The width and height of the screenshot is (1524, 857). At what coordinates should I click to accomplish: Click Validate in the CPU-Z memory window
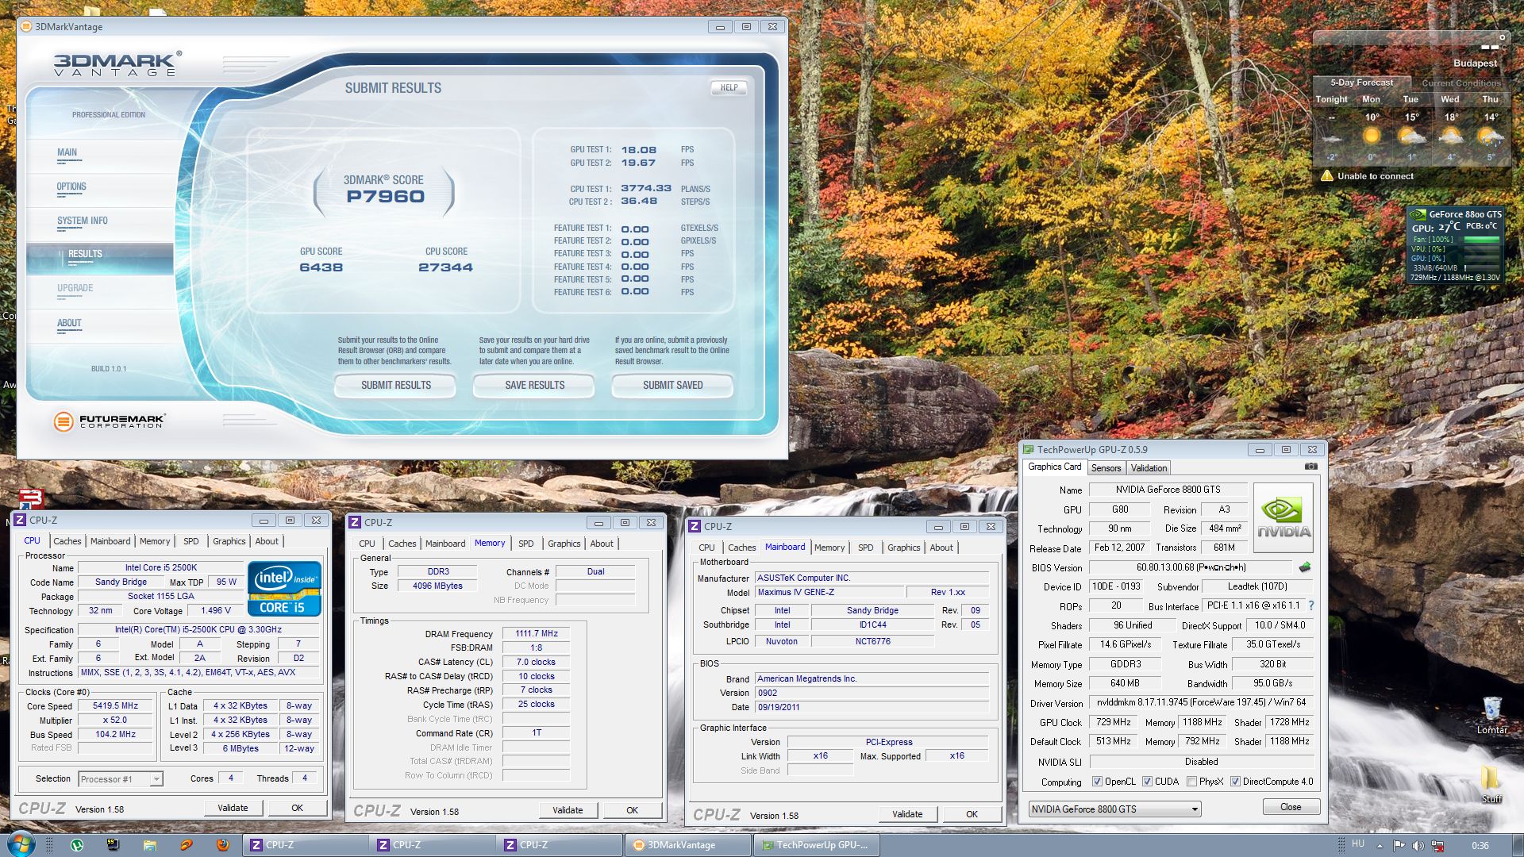pyautogui.click(x=568, y=810)
